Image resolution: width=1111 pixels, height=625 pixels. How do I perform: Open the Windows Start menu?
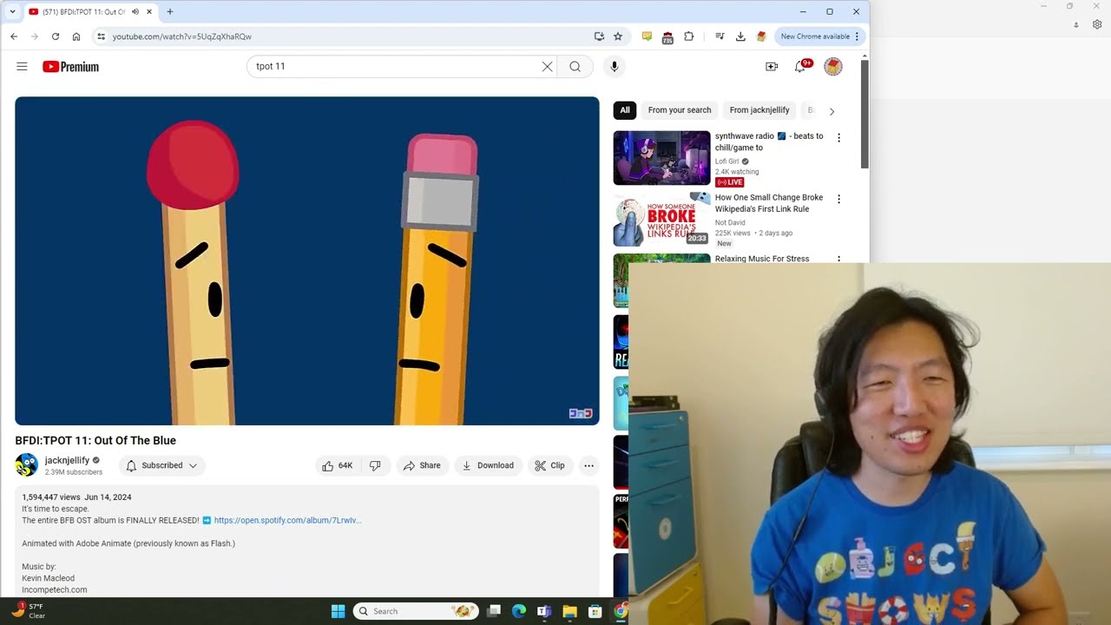pos(338,611)
